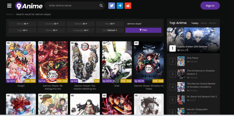Click HD badge on Shiki poster

[105, 43]
